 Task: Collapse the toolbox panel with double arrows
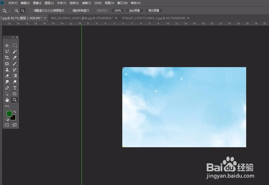[x=13, y=37]
